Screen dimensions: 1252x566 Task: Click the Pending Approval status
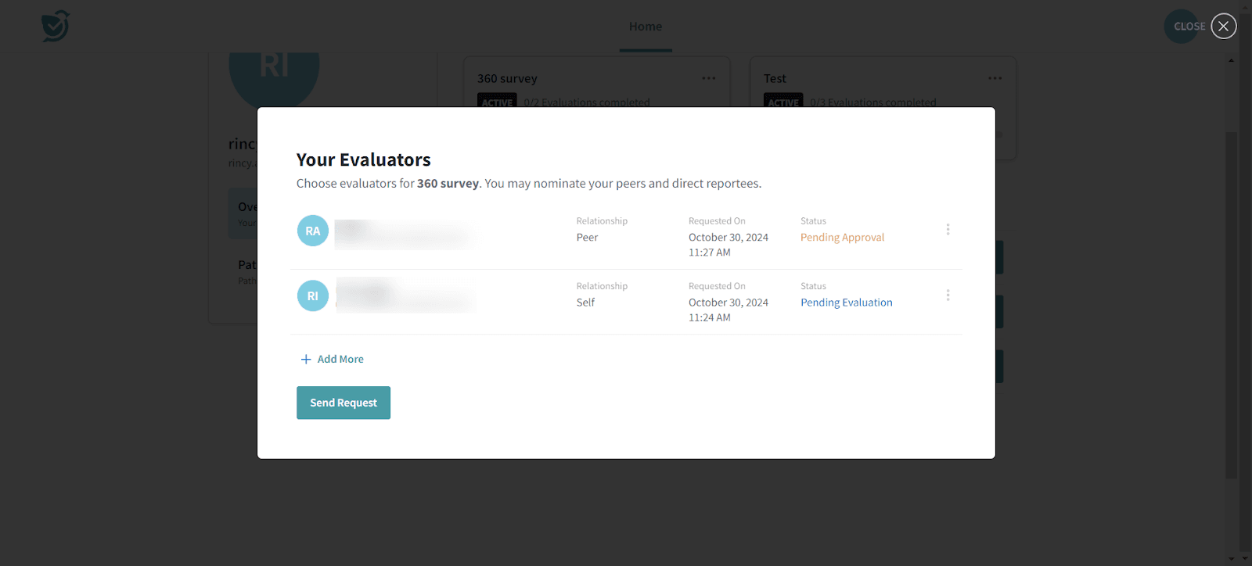pos(842,238)
